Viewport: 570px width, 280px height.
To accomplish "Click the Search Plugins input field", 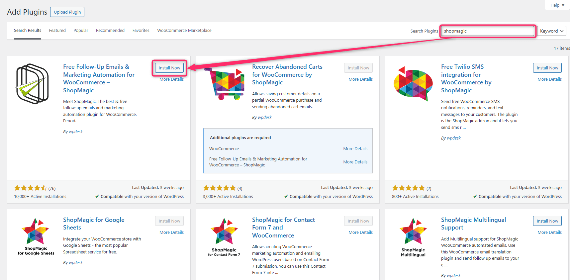I will coord(487,31).
